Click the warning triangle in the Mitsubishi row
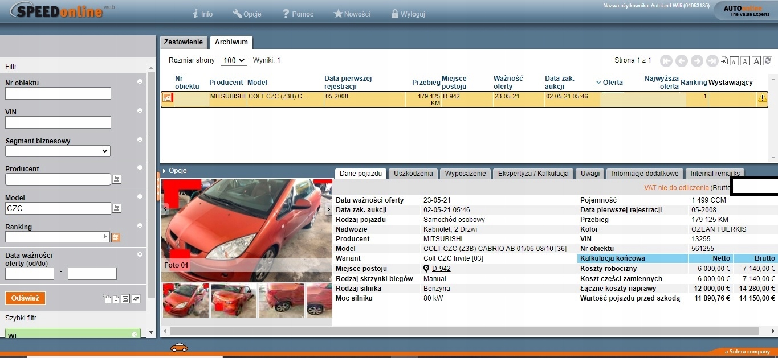 (x=762, y=98)
